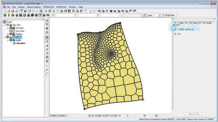Click the Layer number field
The height and width of the screenshot is (122, 218).
[156, 15]
